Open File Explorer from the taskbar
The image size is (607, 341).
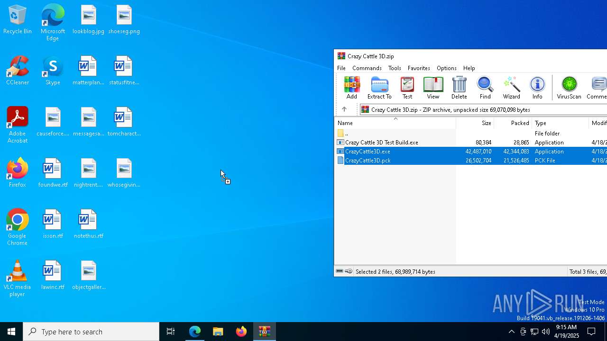218,332
